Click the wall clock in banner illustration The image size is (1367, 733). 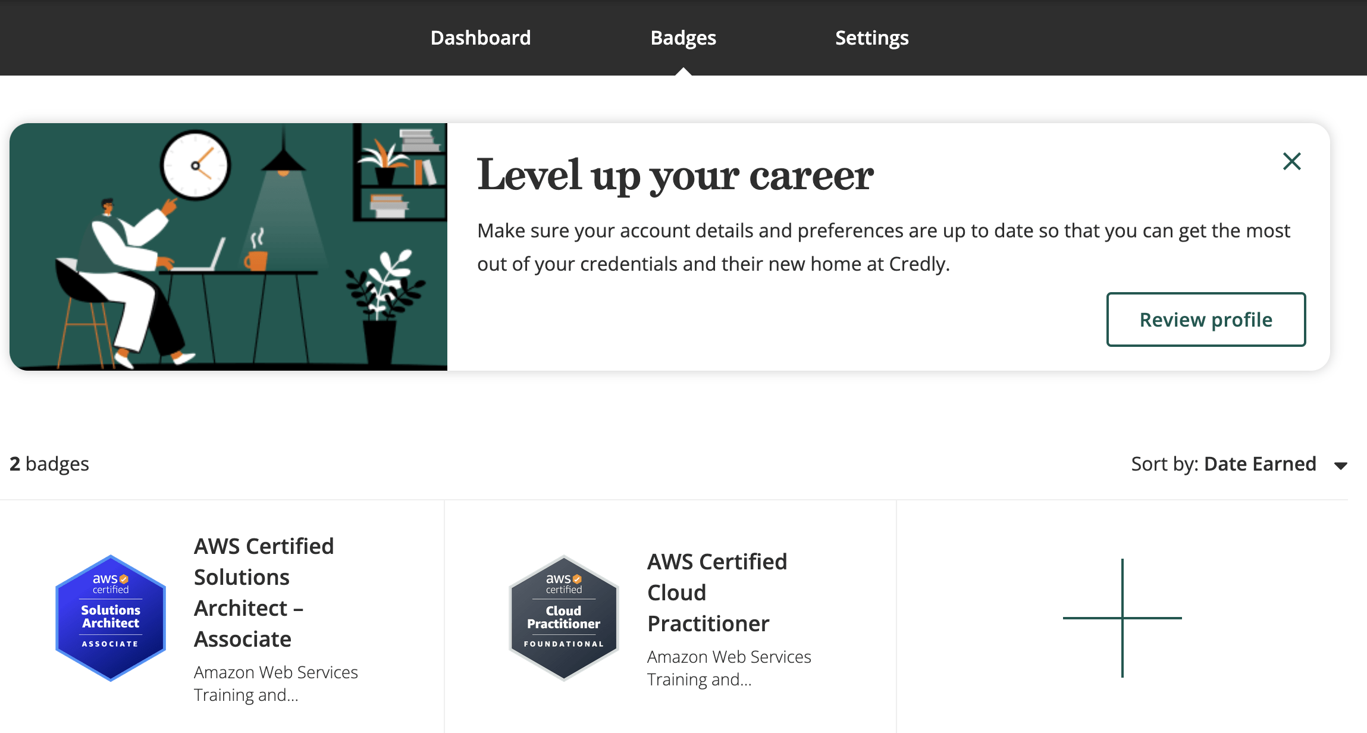click(195, 165)
